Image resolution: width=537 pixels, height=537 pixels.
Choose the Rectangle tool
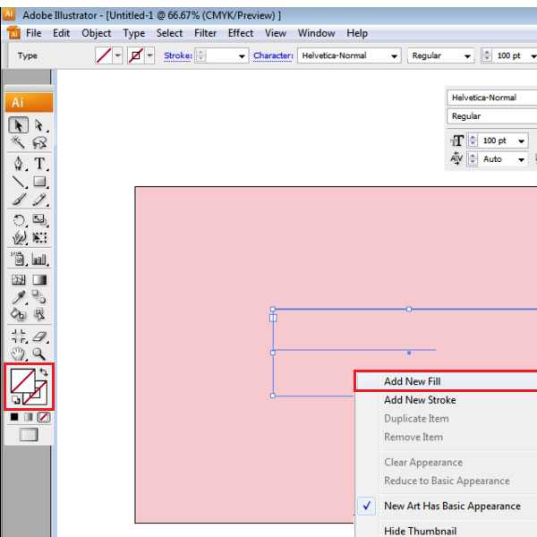[x=40, y=183]
